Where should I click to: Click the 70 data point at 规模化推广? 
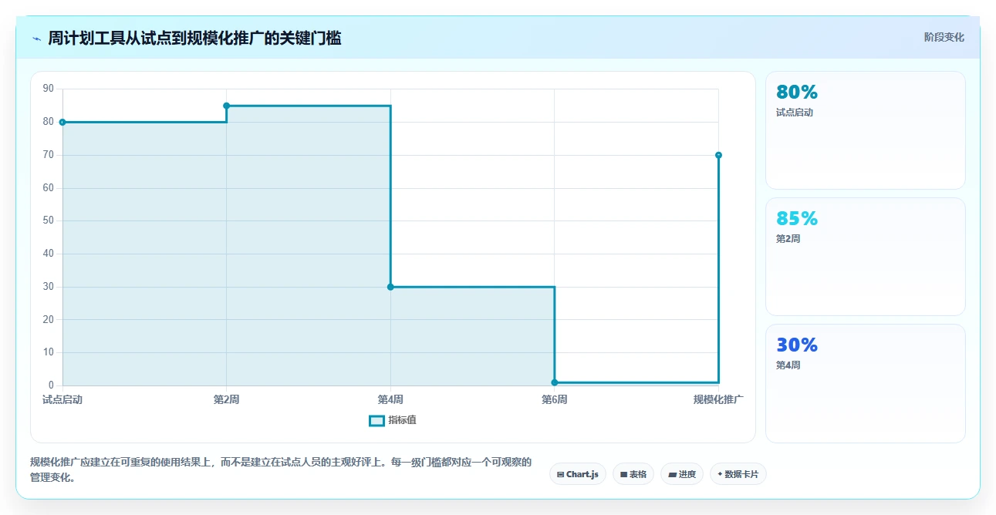pos(718,155)
